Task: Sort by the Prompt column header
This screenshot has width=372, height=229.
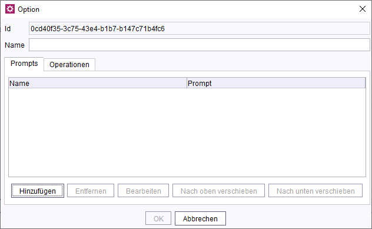Action: pos(276,83)
